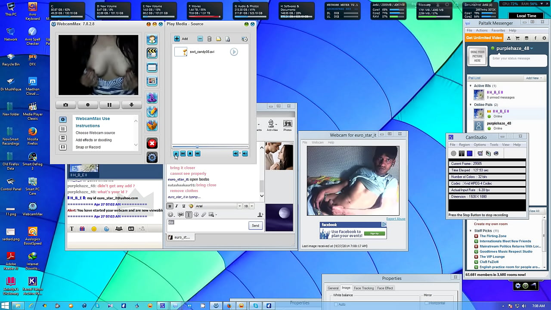Click the gift icon in Paltalk IM toolbar

click(x=82, y=229)
